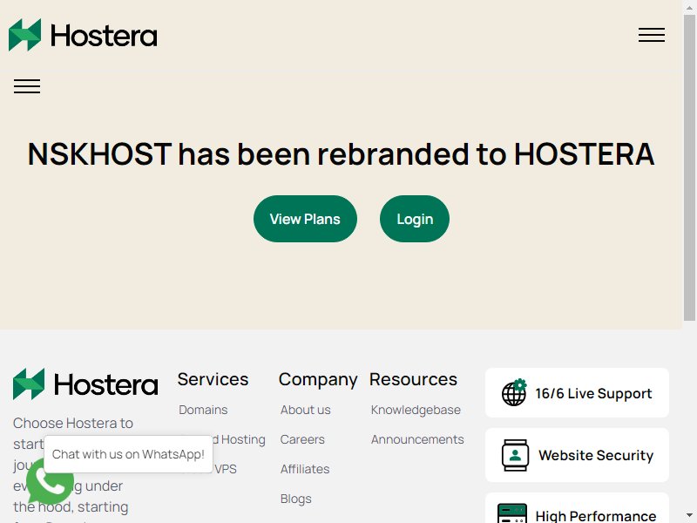Click the Hostera logo in the header

point(83,35)
